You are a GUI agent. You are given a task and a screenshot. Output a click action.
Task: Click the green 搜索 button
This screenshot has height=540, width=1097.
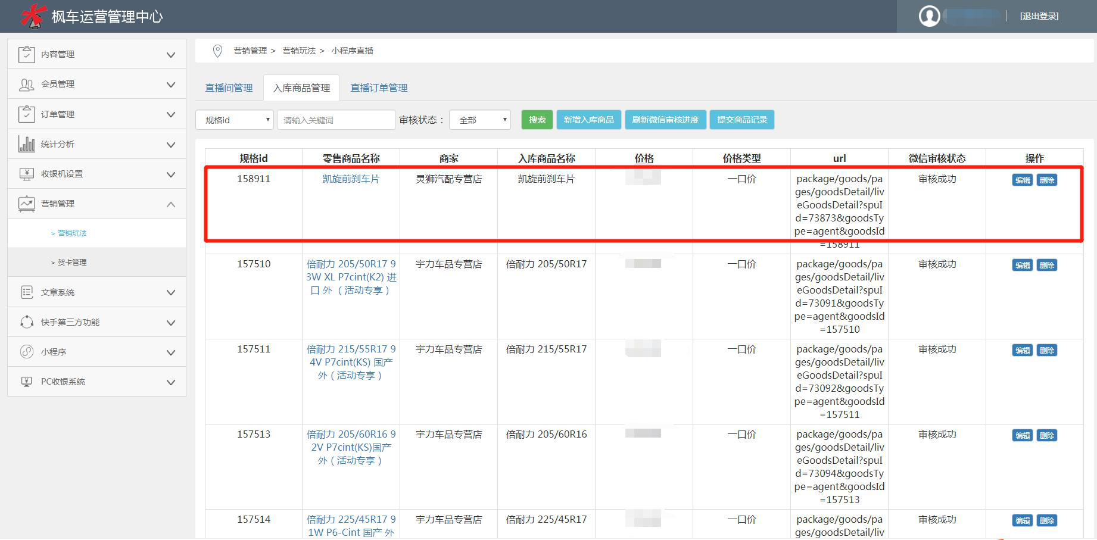[x=537, y=120]
